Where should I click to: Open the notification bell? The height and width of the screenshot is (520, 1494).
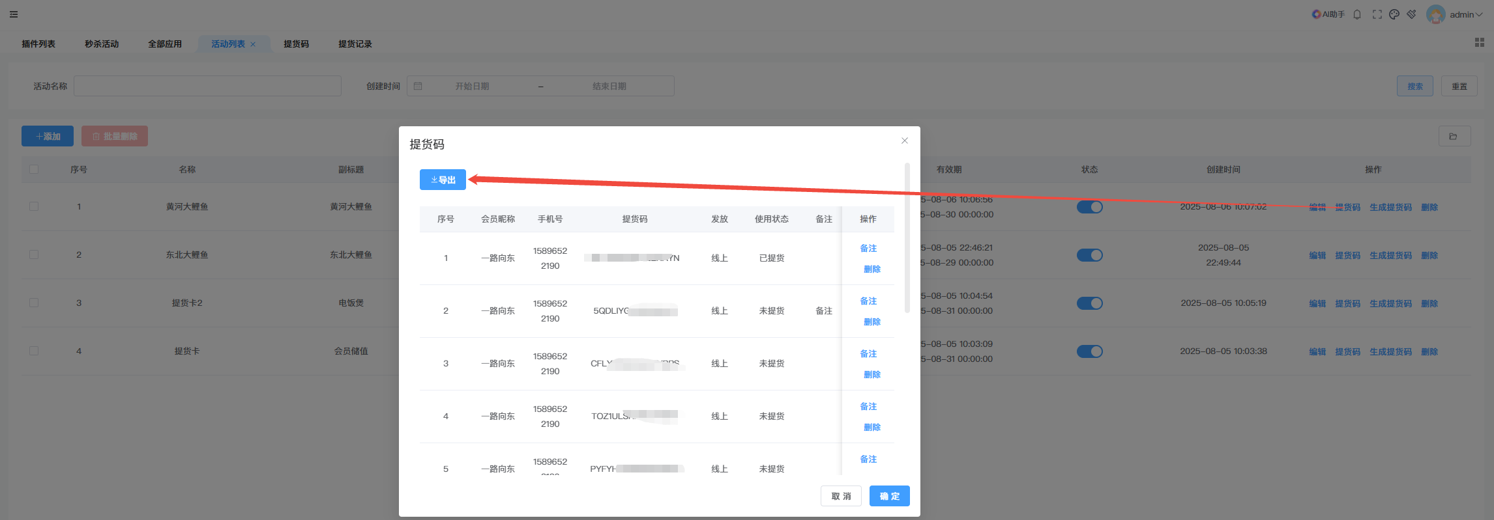[x=1357, y=14]
